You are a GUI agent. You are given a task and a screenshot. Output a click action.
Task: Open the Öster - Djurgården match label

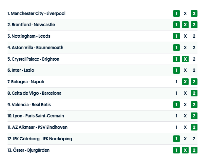click(29, 150)
